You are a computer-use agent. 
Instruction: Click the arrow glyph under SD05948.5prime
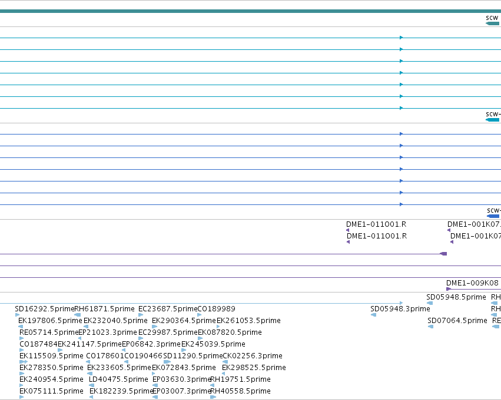click(430, 303)
